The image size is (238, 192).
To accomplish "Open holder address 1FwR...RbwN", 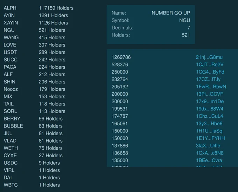I will (211, 87).
